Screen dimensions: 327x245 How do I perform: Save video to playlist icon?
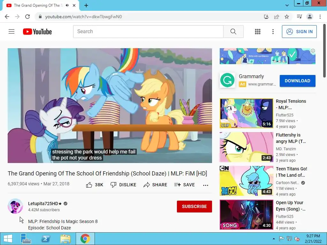[177, 185]
